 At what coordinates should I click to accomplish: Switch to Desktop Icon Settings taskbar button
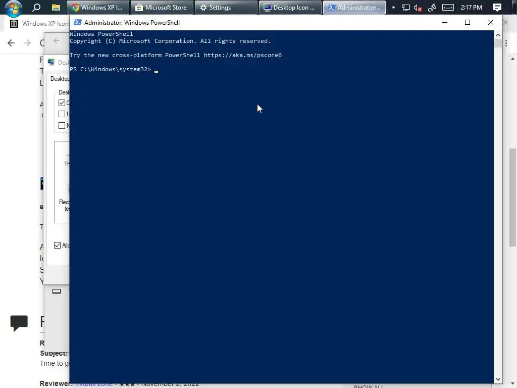290,7
